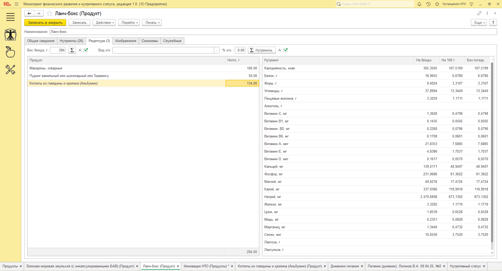Click the notifications bell icon

point(419,4)
